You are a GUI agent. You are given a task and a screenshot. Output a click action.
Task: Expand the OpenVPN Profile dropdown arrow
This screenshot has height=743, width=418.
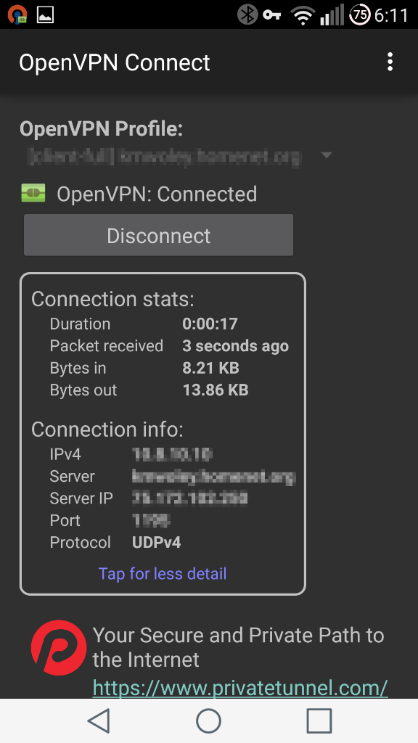[327, 155]
